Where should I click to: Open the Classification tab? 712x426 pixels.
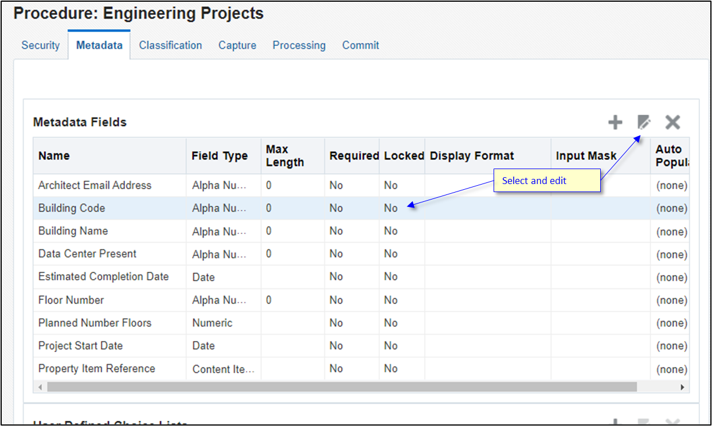pos(170,45)
